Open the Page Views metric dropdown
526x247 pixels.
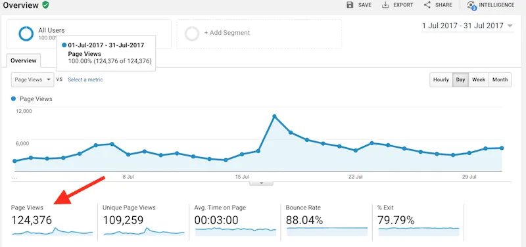(x=32, y=79)
